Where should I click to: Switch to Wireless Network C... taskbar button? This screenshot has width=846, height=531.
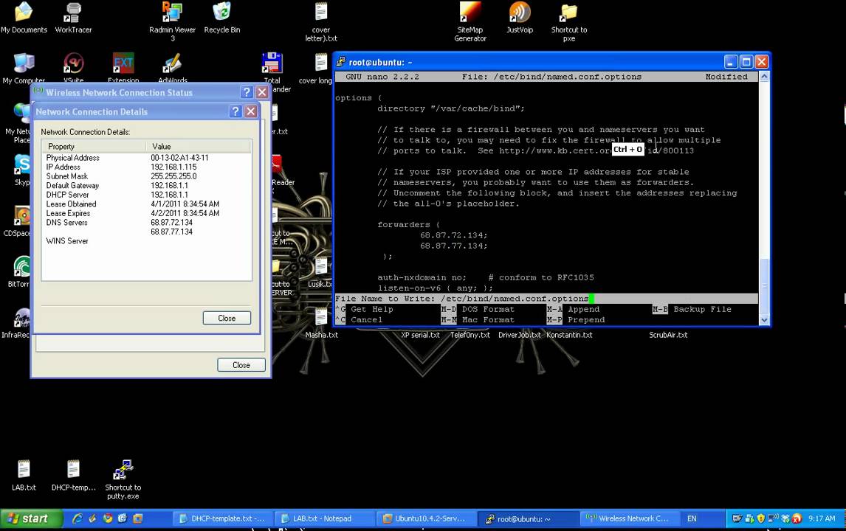click(x=628, y=518)
